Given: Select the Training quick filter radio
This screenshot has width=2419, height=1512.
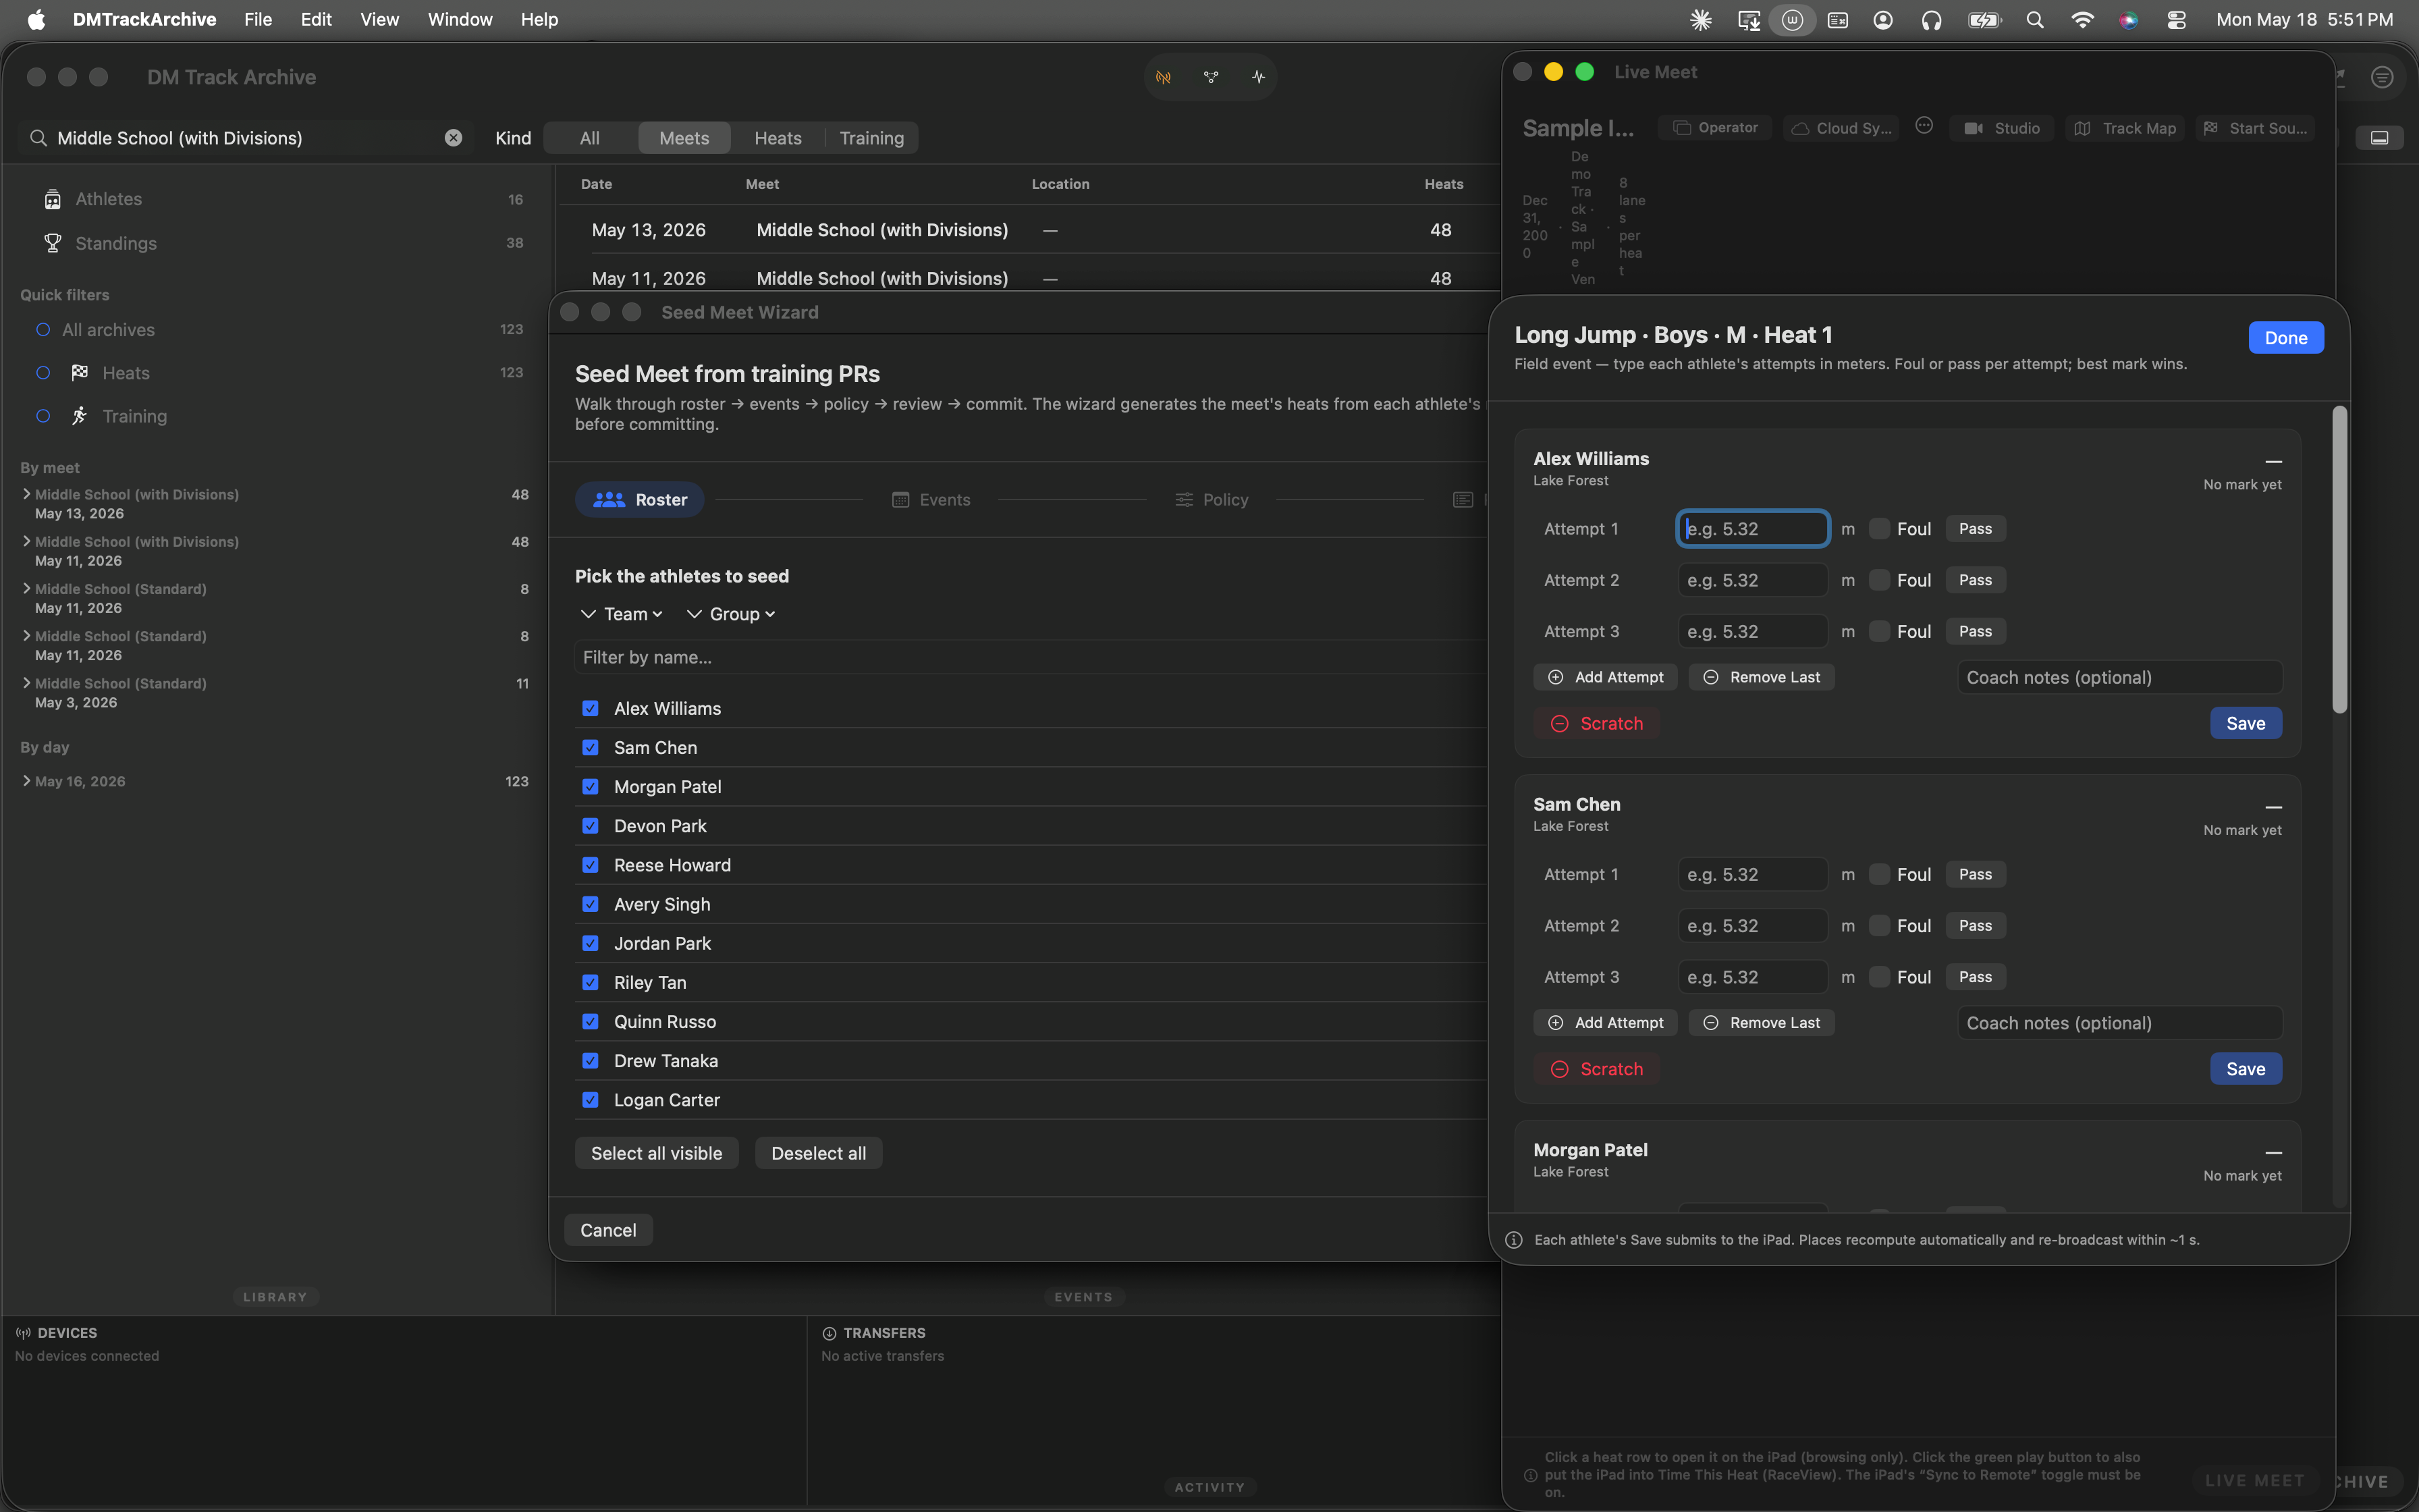Looking at the screenshot, I should point(43,416).
